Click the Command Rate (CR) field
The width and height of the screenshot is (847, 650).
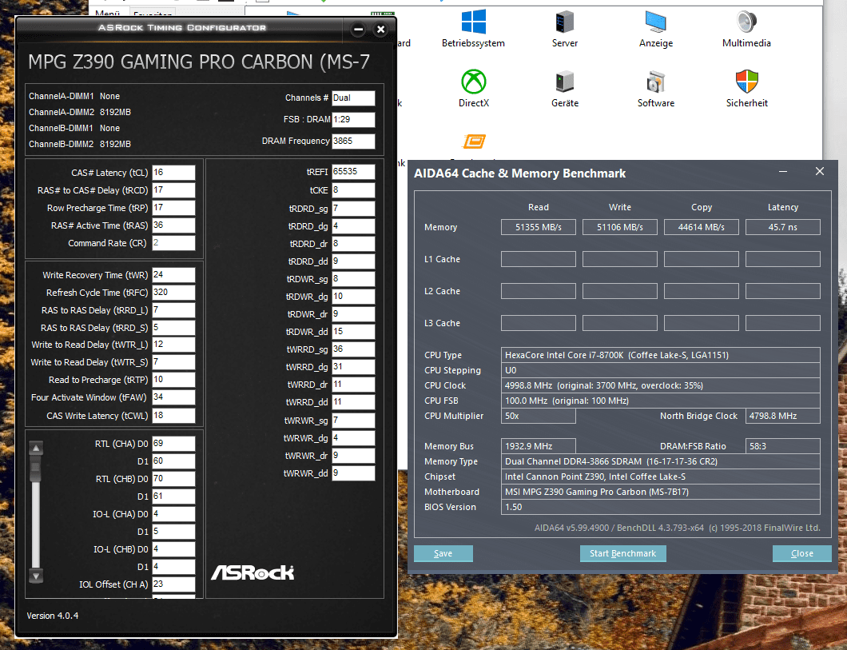click(173, 243)
